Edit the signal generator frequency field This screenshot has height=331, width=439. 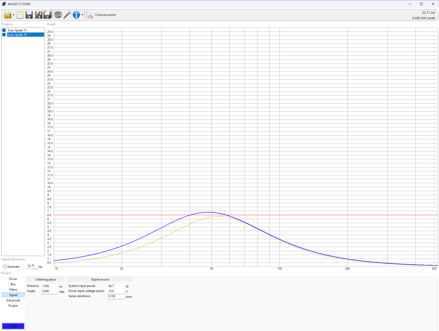tap(32, 266)
